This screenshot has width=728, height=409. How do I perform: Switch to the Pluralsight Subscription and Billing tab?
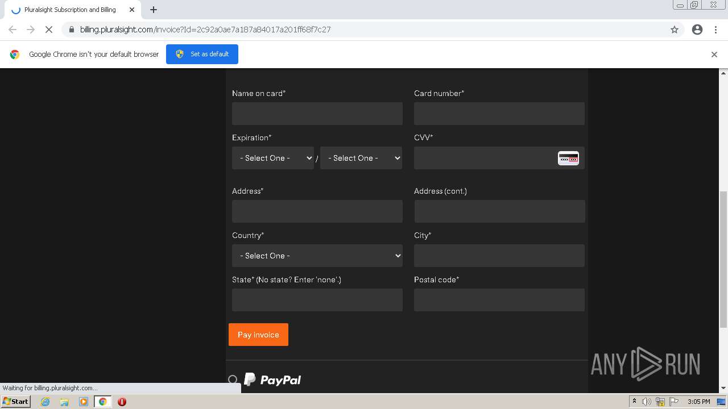point(70,10)
